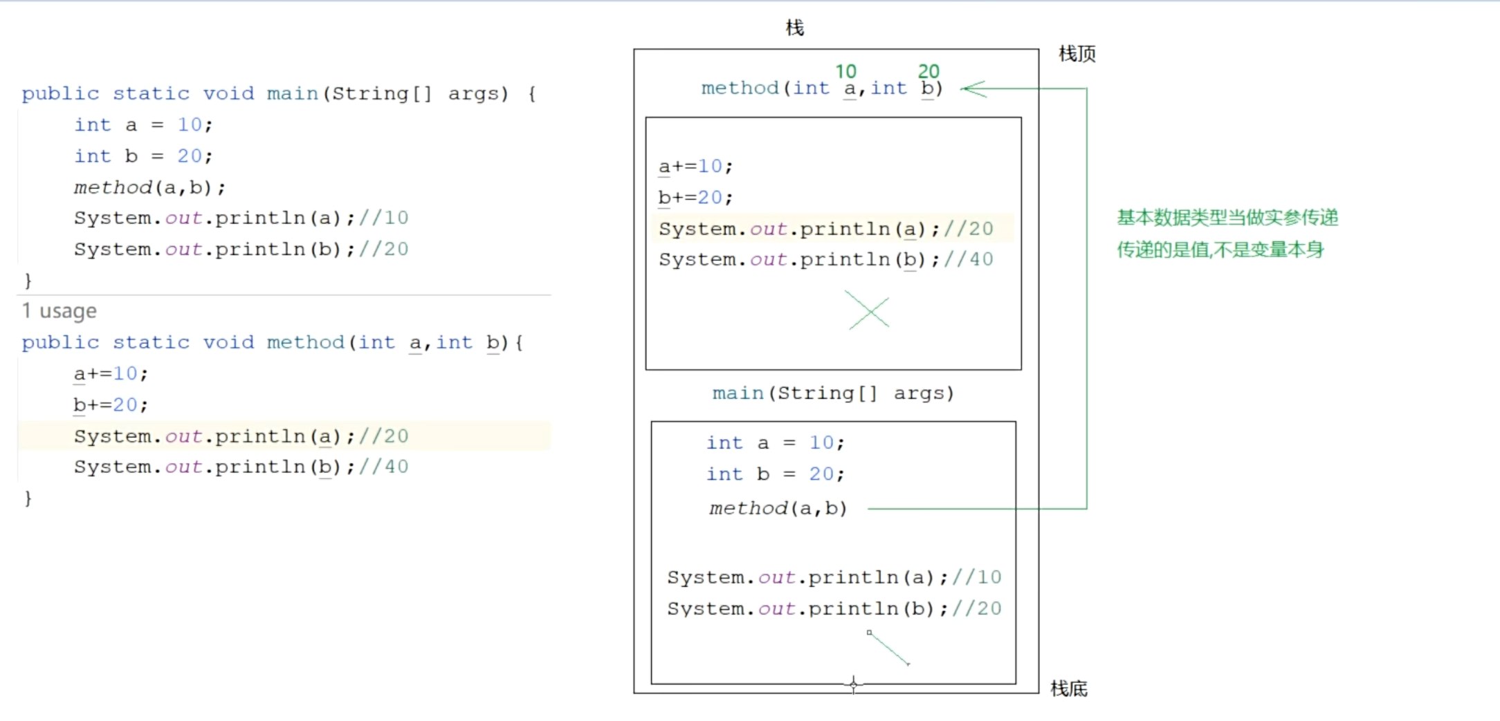Click "main(String[] args)" label in stack diagram
The image size is (1500, 721).
(x=833, y=393)
